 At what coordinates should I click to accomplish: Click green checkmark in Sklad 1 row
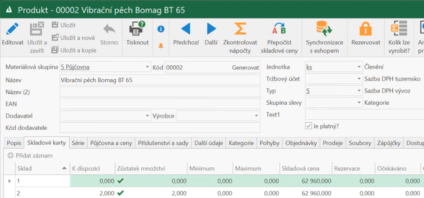[x=120, y=181]
